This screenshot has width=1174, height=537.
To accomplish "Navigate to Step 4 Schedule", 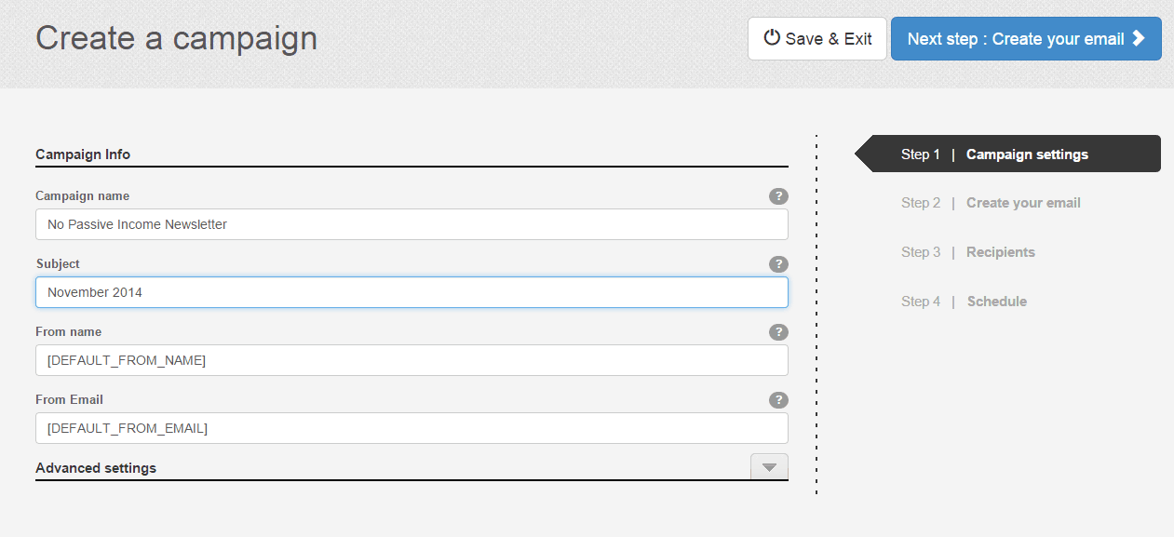I will [x=964, y=301].
